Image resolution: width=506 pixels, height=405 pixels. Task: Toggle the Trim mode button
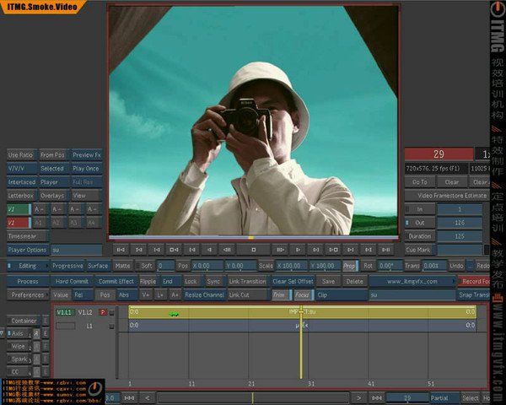click(x=279, y=295)
